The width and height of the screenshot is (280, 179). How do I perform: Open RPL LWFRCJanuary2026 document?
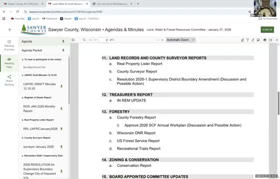pos(40,129)
